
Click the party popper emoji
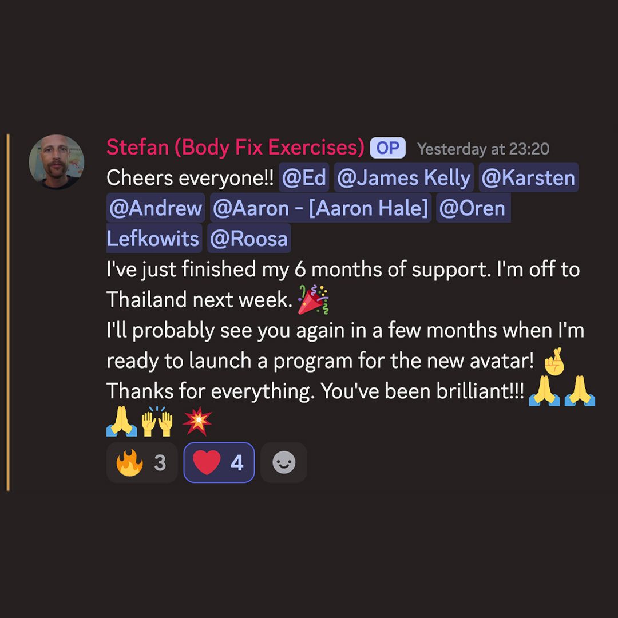(314, 299)
